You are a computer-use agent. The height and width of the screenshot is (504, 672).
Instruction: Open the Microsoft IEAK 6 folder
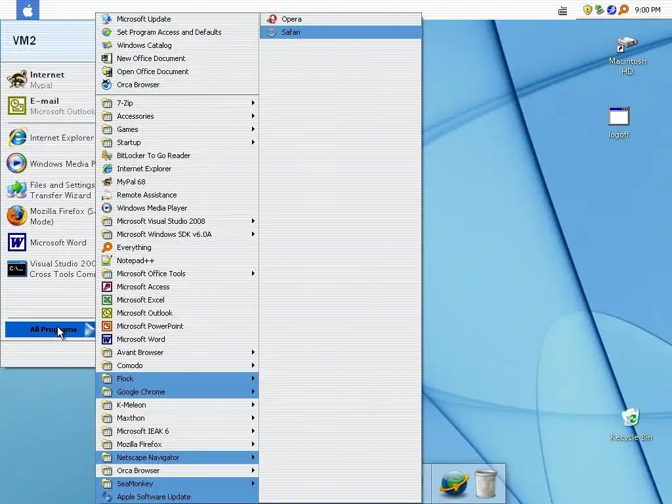pos(177,431)
